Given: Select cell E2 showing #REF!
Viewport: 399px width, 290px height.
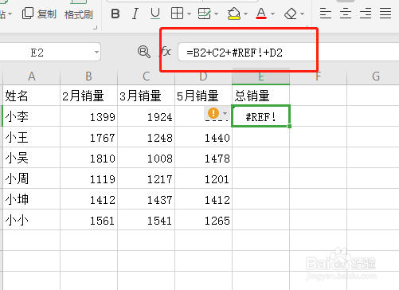Looking at the screenshot, I should [261, 116].
